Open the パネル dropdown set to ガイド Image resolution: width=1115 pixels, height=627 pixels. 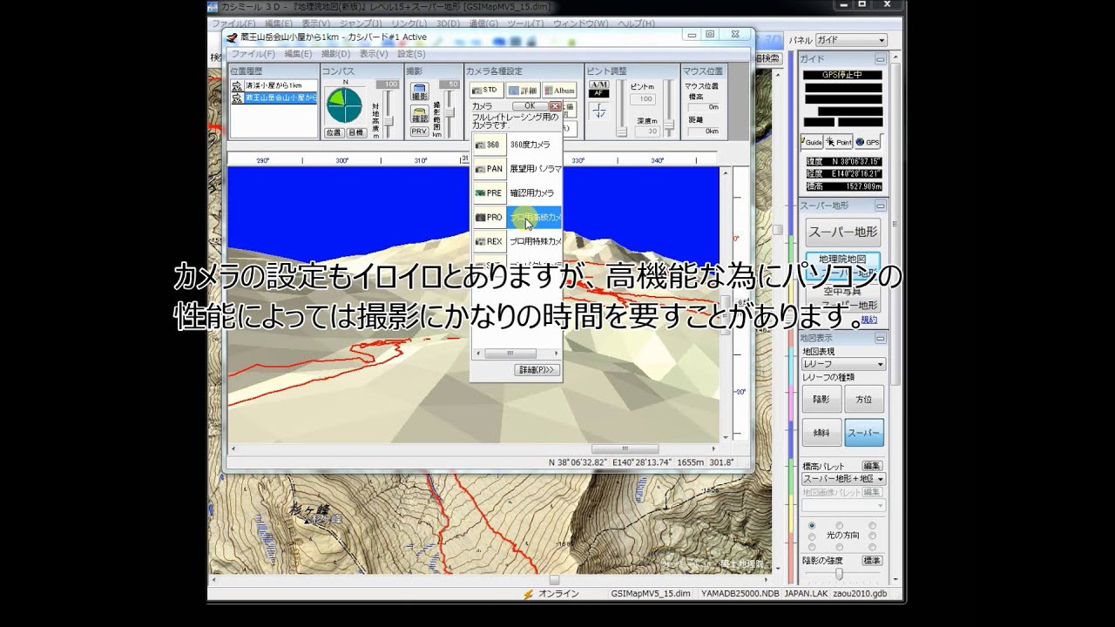point(850,40)
